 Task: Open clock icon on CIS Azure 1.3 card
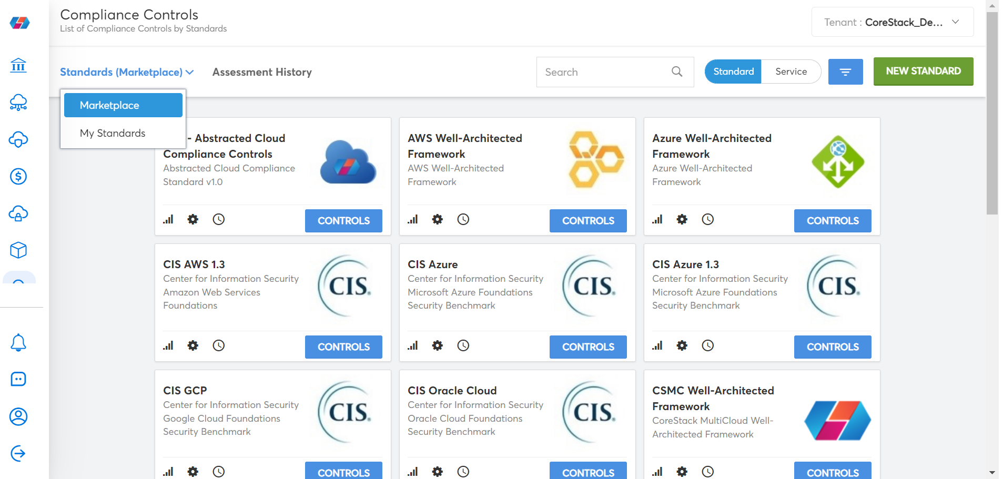click(x=708, y=345)
